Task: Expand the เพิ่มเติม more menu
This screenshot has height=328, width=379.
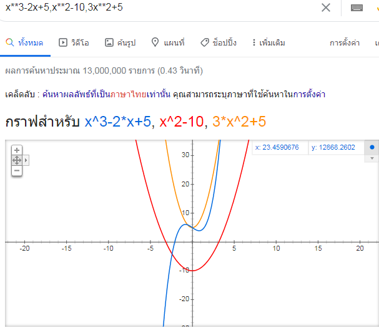Action: click(x=268, y=43)
